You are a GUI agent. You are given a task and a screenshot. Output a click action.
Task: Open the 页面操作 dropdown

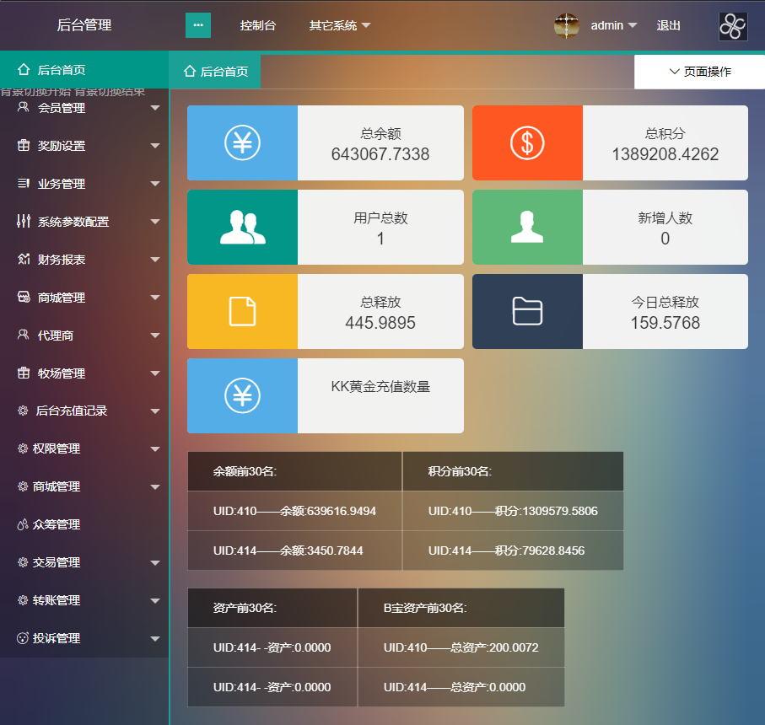click(699, 72)
